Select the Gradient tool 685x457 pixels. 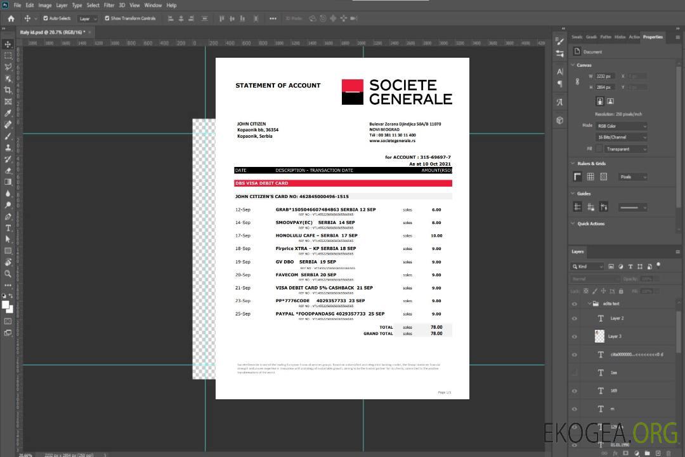[x=8, y=182]
